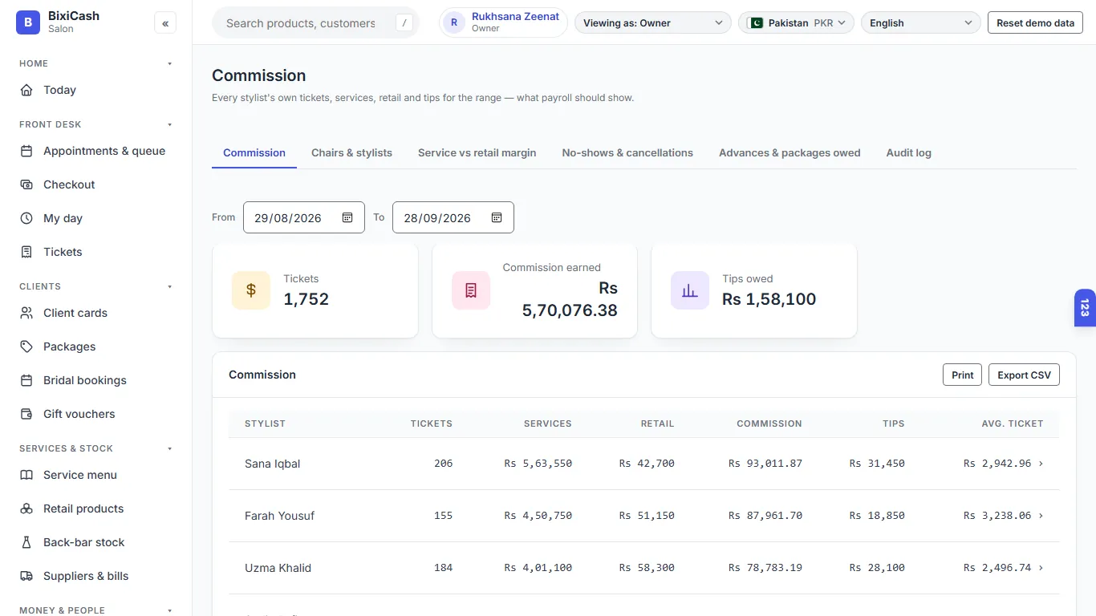The width and height of the screenshot is (1096, 616).
Task: Click the Uzma Khalid stylist name
Action: click(x=278, y=568)
